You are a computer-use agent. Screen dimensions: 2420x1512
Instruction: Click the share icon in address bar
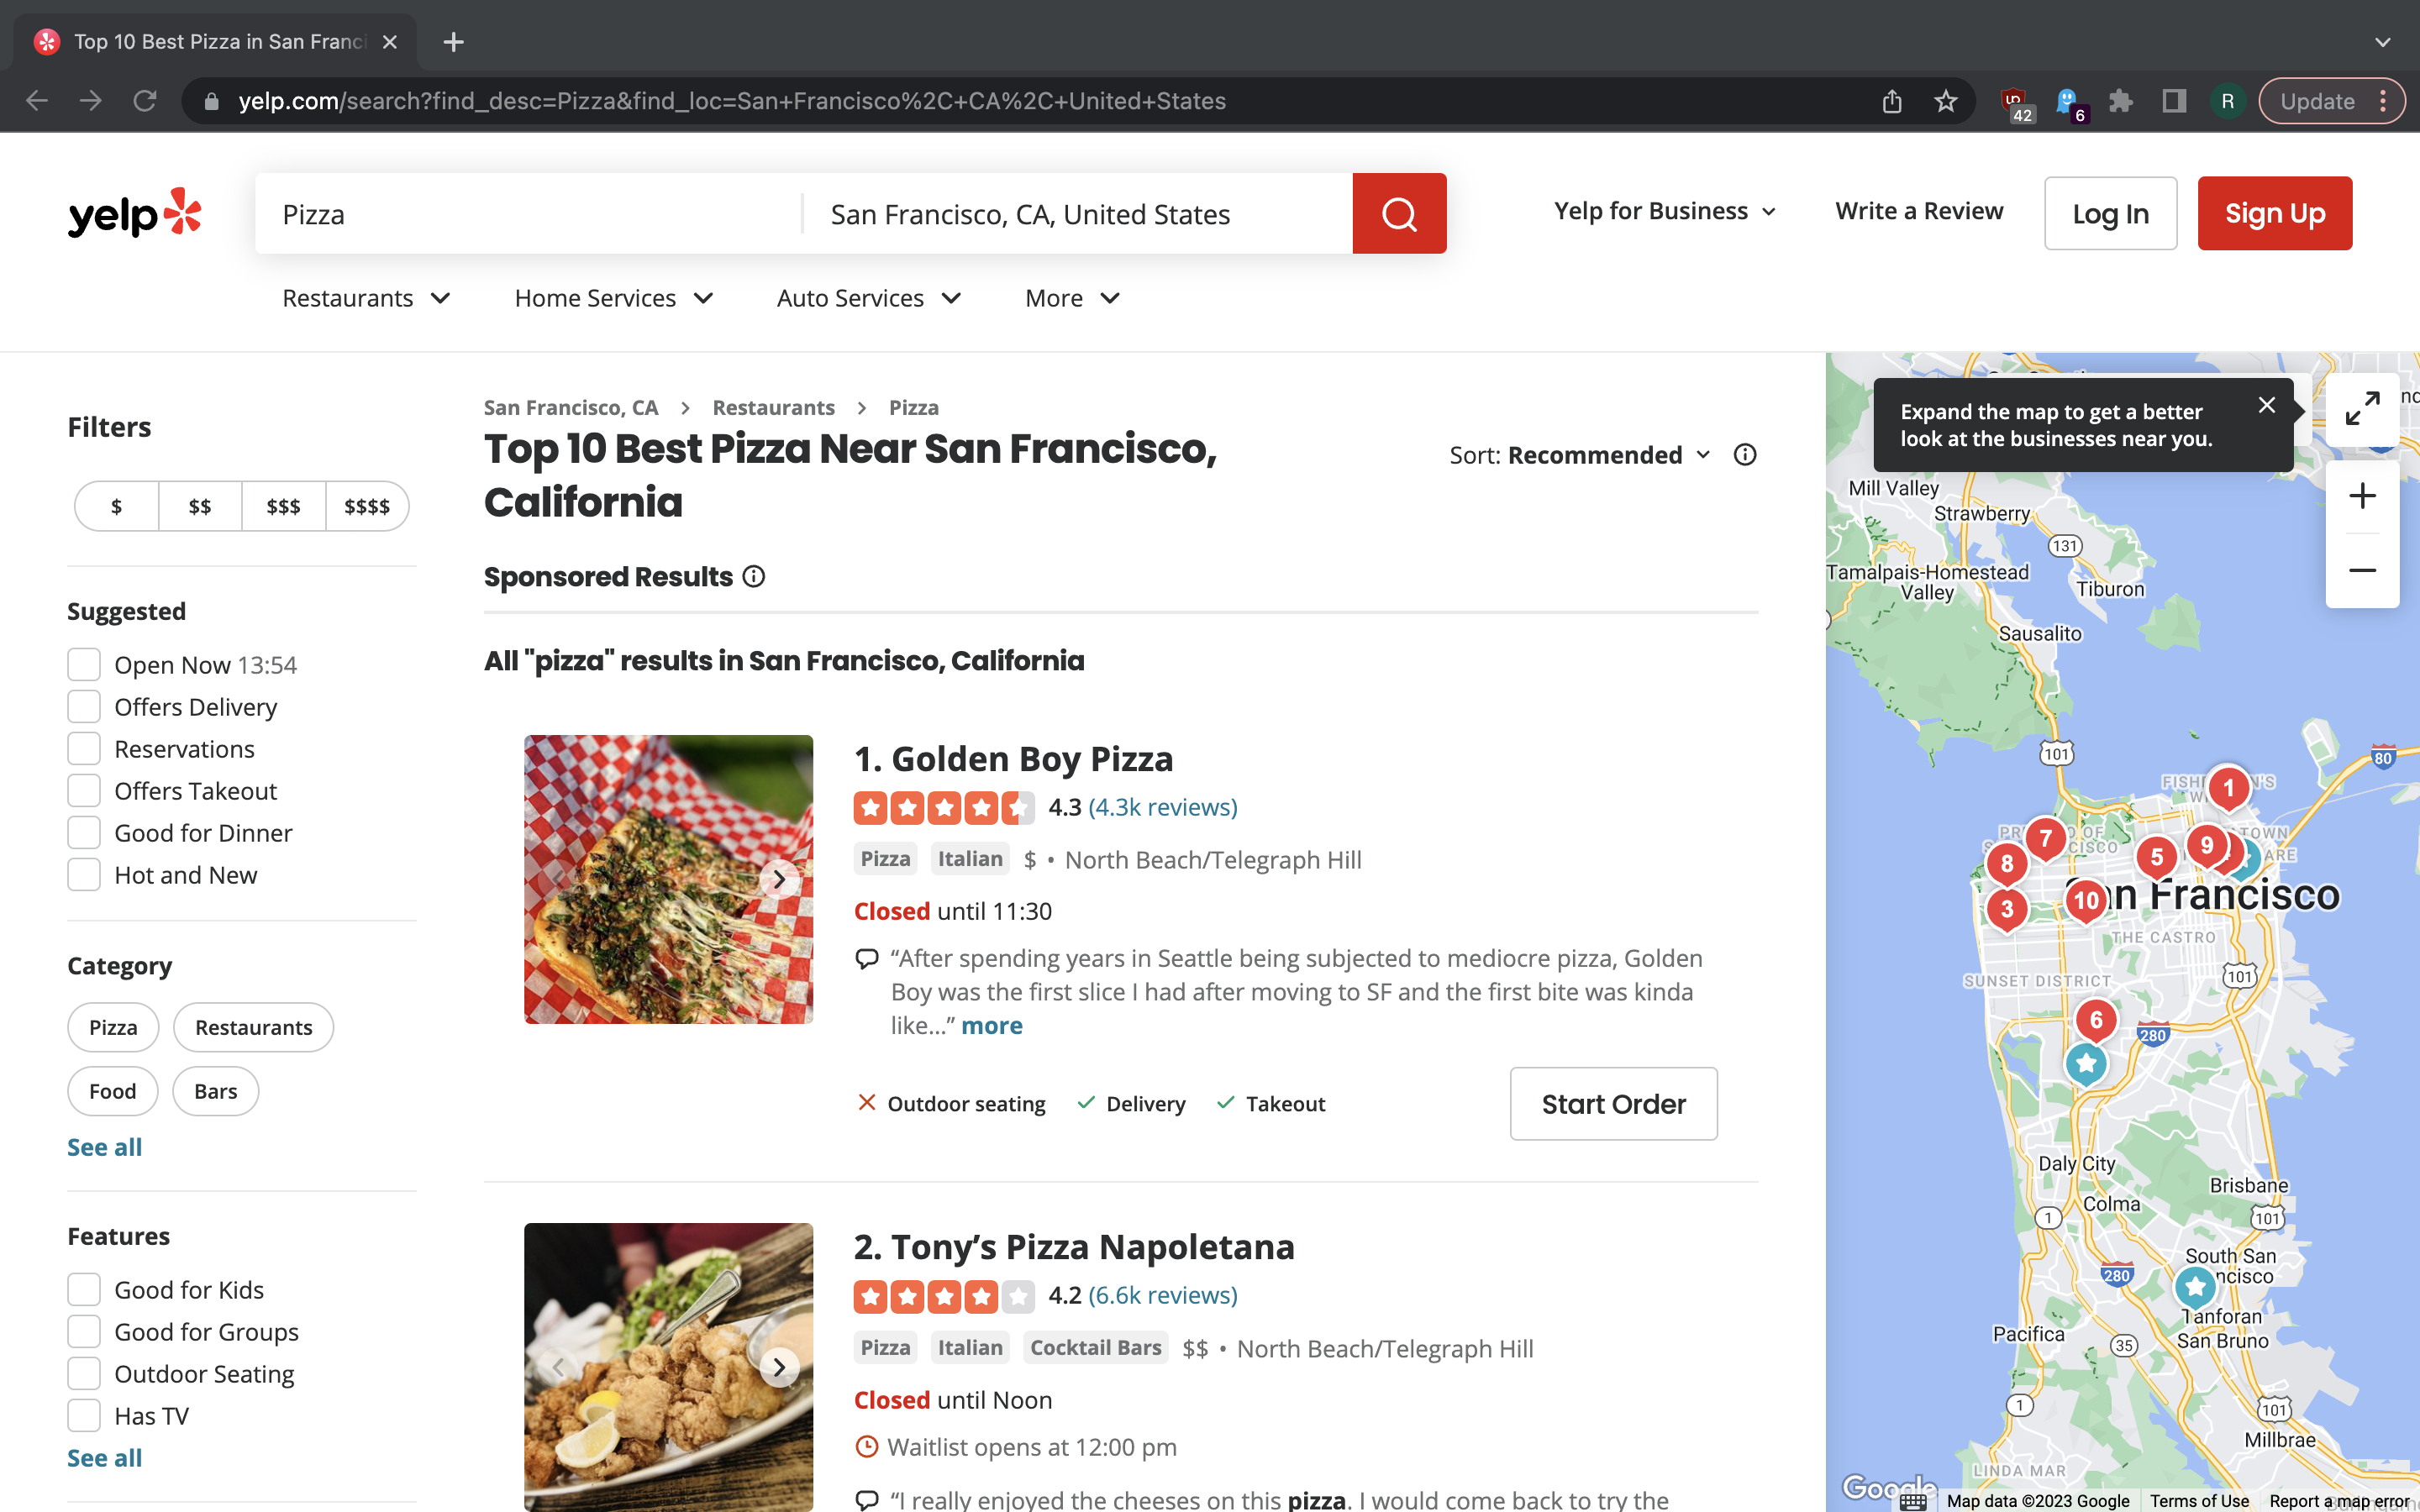[1891, 101]
